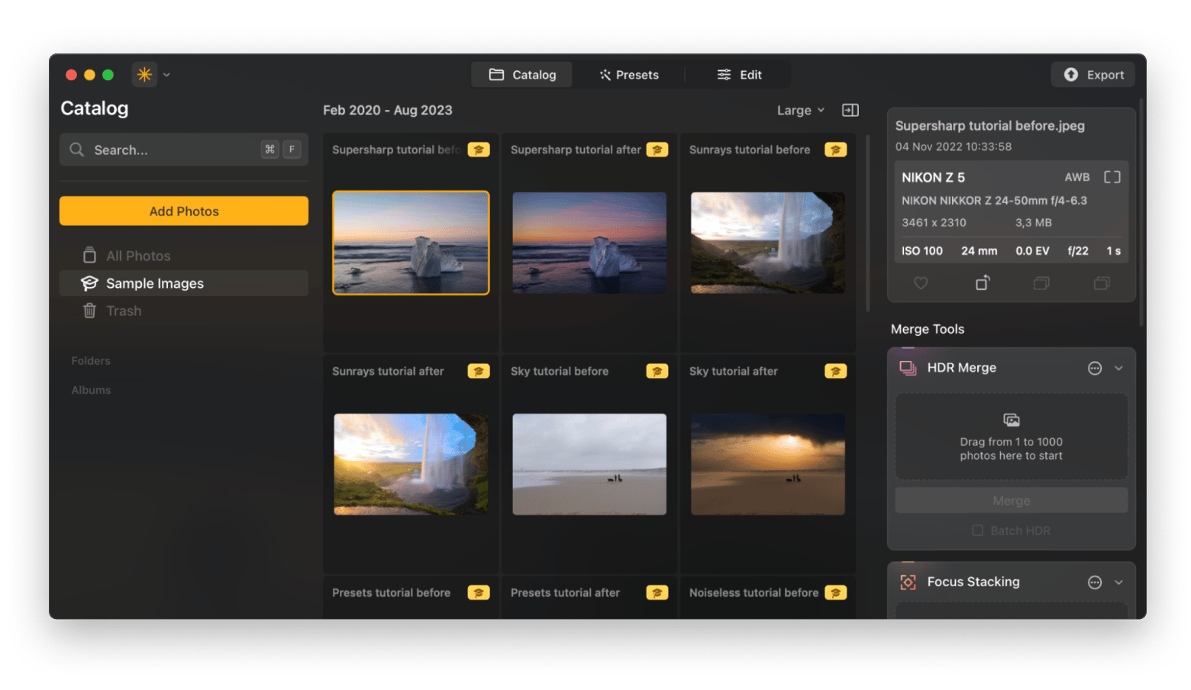Expand the Focus Stacking panel chevron

click(1118, 583)
